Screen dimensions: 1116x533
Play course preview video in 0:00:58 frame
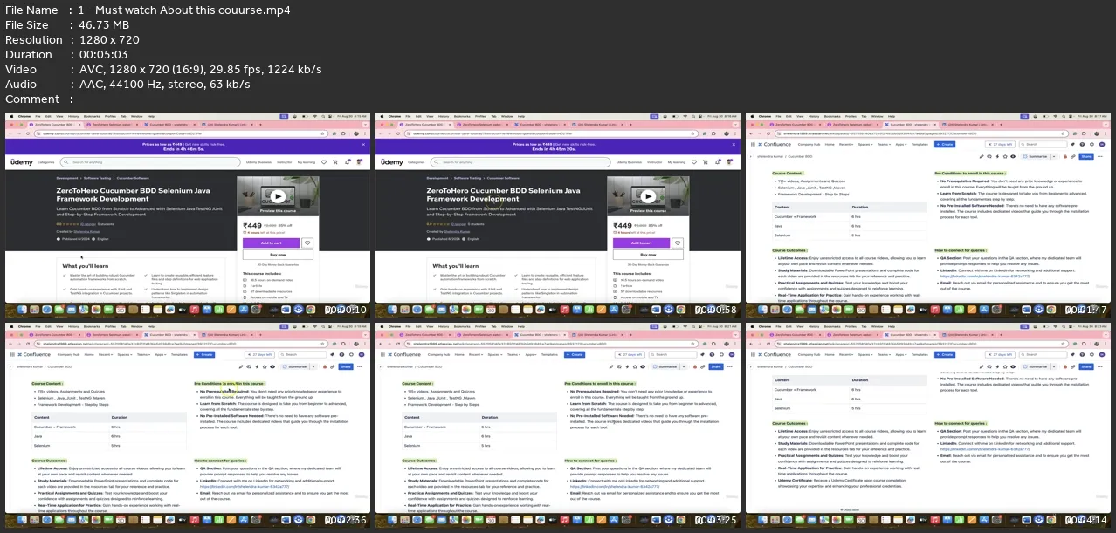coord(648,196)
